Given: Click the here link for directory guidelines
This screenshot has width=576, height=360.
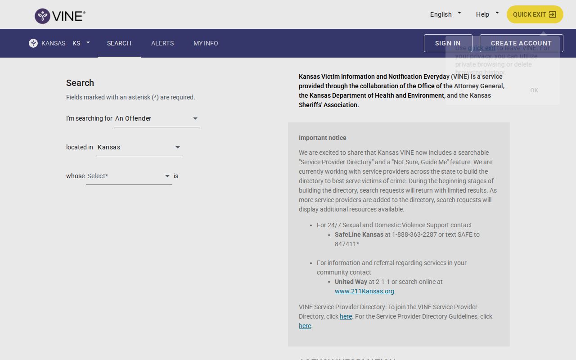Looking at the screenshot, I should [x=305, y=326].
